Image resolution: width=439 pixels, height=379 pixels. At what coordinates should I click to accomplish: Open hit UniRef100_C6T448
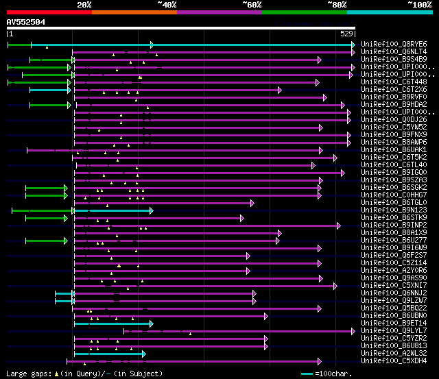coord(394,82)
